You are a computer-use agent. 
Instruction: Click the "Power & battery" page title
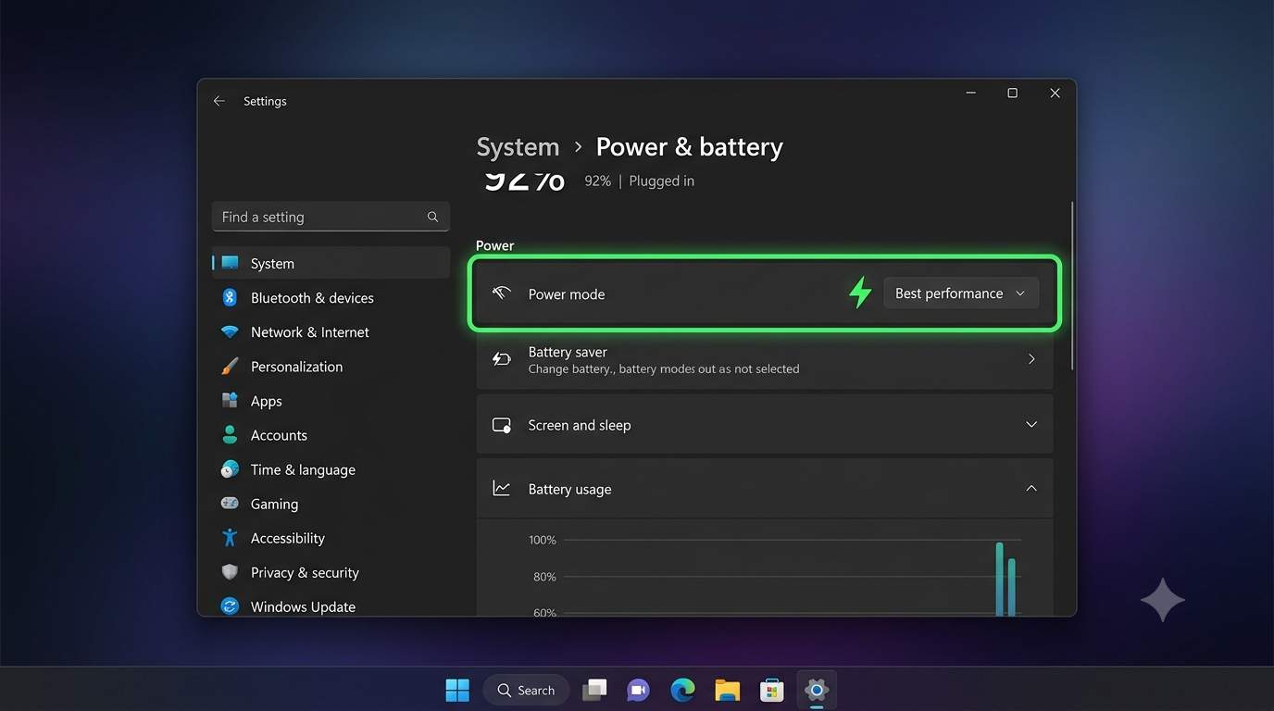(690, 147)
